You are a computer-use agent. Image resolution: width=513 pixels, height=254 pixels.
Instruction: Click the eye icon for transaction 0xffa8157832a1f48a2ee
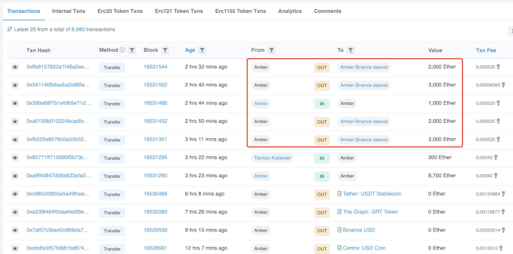click(15, 67)
